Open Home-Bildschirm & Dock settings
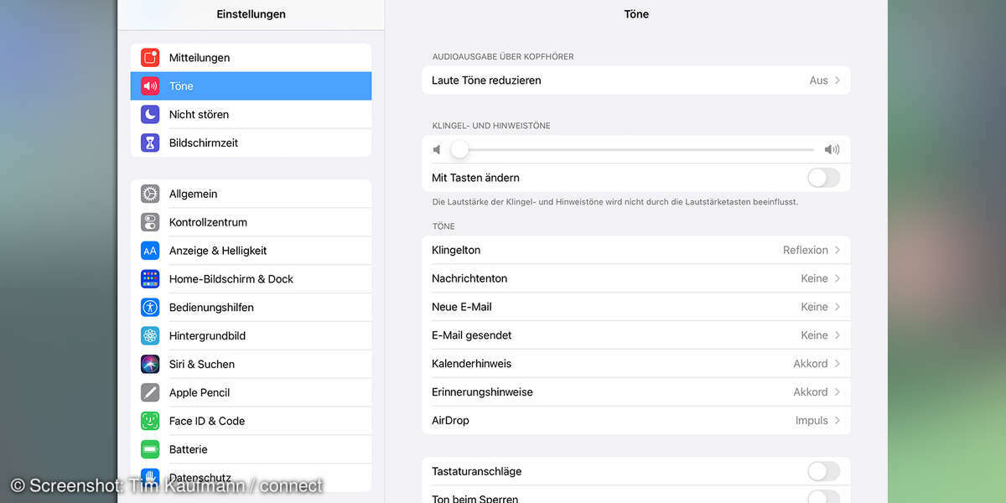The height and width of the screenshot is (503, 1006). click(251, 279)
